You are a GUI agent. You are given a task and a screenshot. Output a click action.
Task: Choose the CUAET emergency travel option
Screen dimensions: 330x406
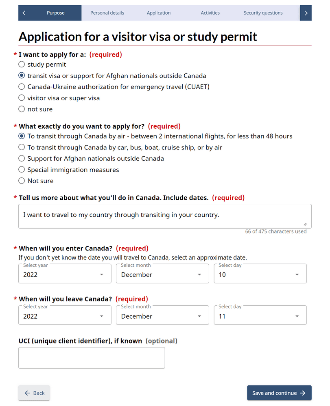point(22,87)
